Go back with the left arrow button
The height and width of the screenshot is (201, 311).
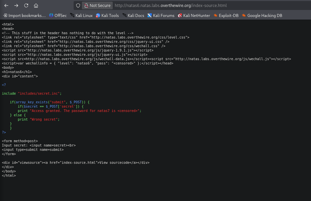coord(6,6)
